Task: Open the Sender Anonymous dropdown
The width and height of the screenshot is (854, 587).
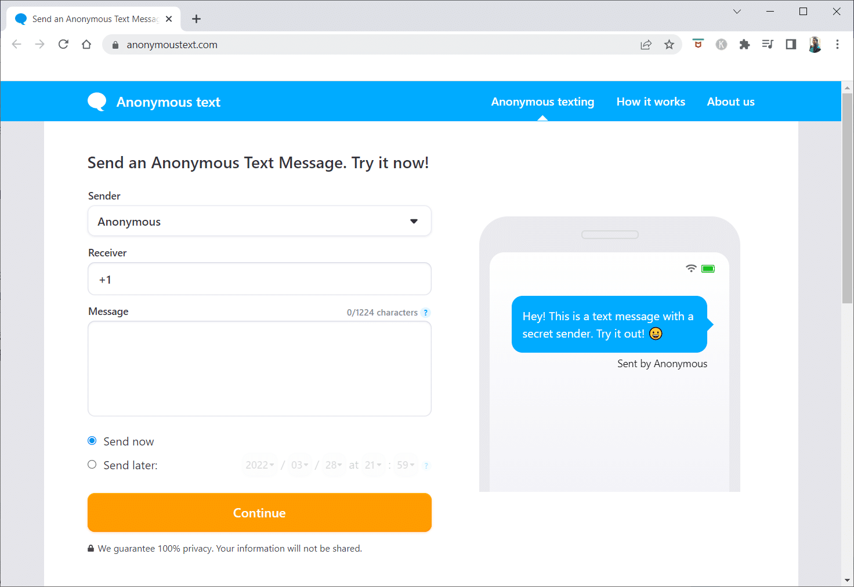Action: click(x=259, y=221)
